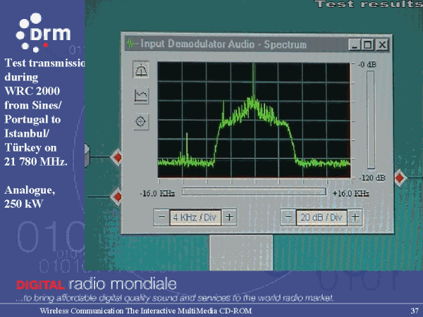The image size is (423, 317).
Task: Click the line graph display icon
Action: 141,95
